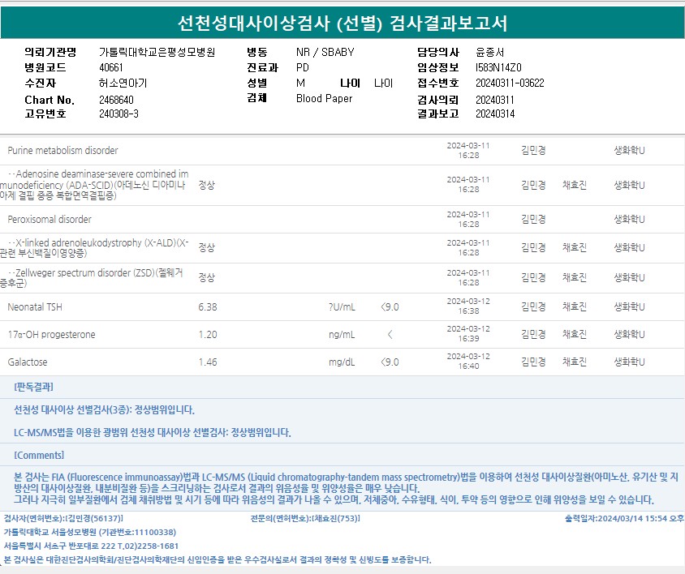Image resolution: width=685 pixels, height=574 pixels.
Task: Click the hospital code 40661
Action: 111,67
